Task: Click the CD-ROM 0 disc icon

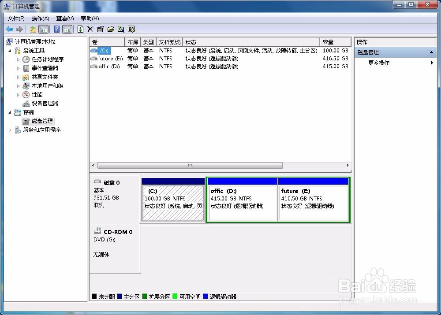Action: pyautogui.click(x=97, y=231)
